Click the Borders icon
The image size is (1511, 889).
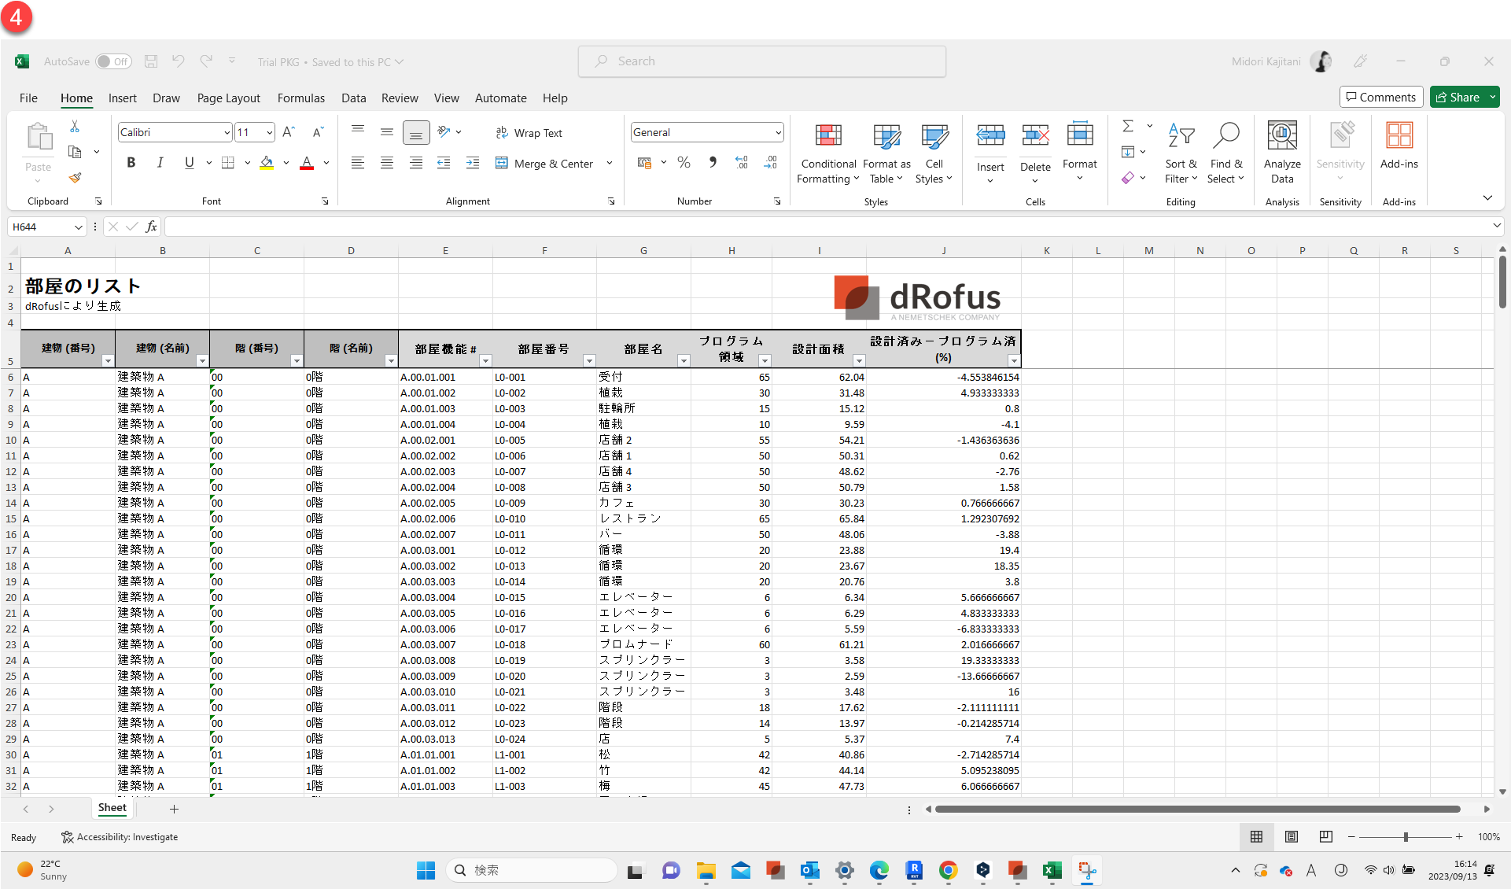tap(228, 163)
